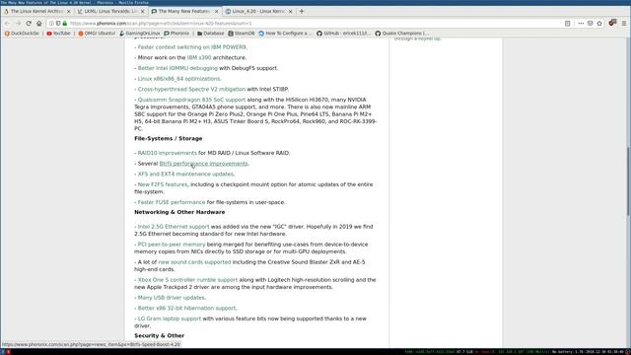
Task: Open New F2FS features link
Action: (x=162, y=184)
